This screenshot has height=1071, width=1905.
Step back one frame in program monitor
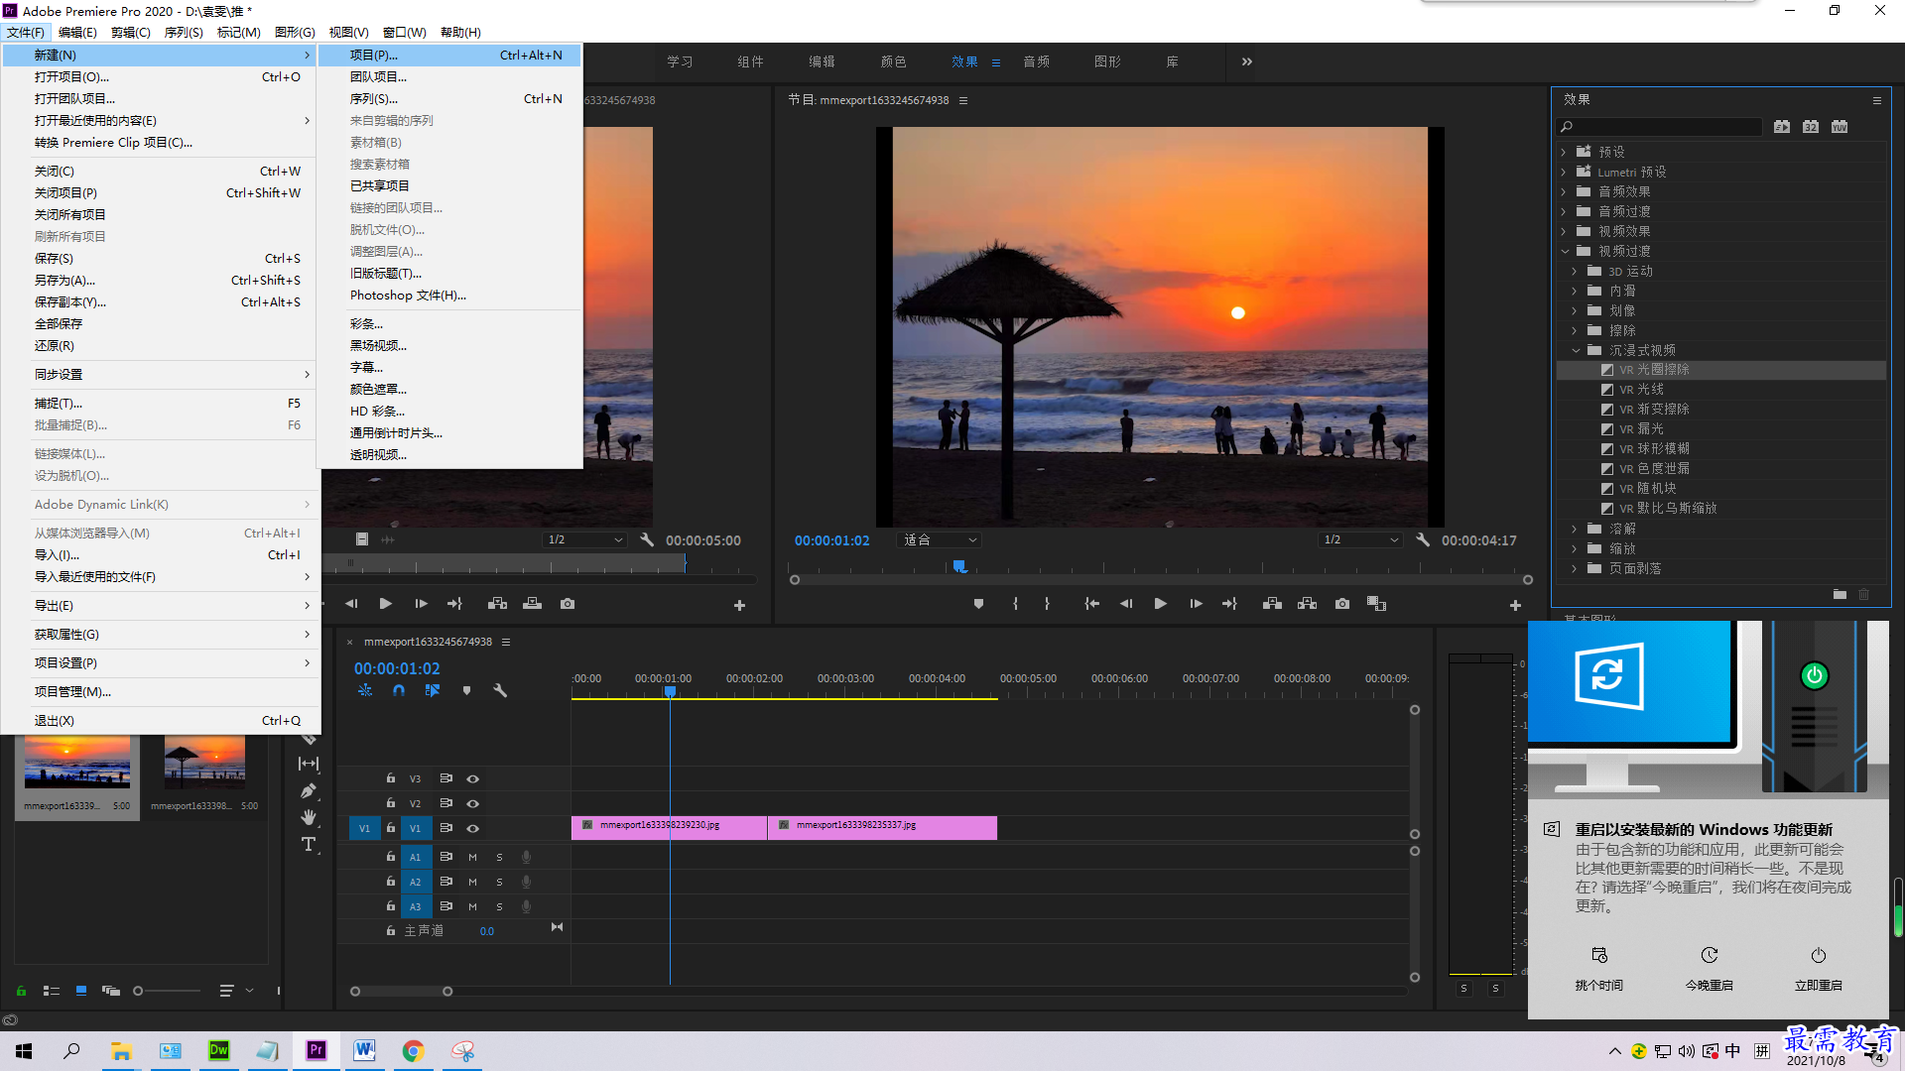pos(1126,604)
